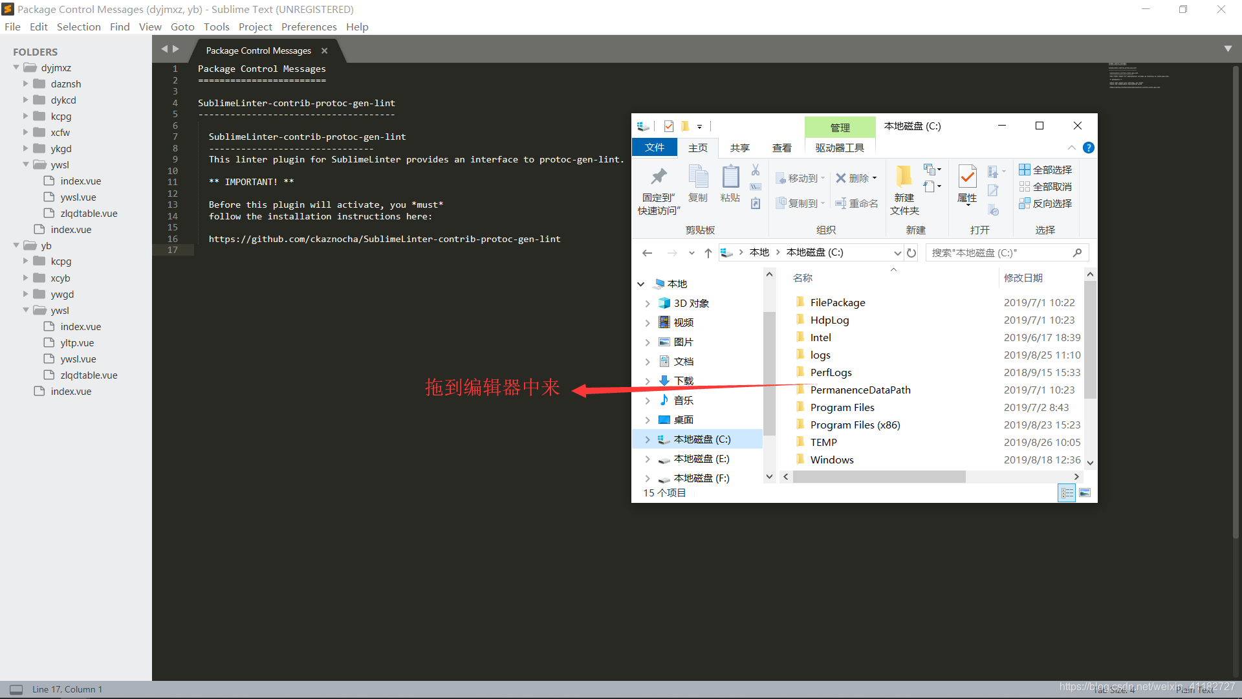Click Plain Text syntax in status bar
This screenshot has width=1242, height=699.
pos(1195,690)
